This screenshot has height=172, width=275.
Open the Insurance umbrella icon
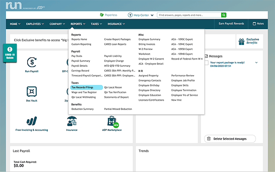(x=72, y=121)
